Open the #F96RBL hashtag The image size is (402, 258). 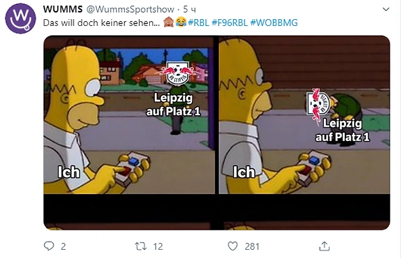pos(230,23)
